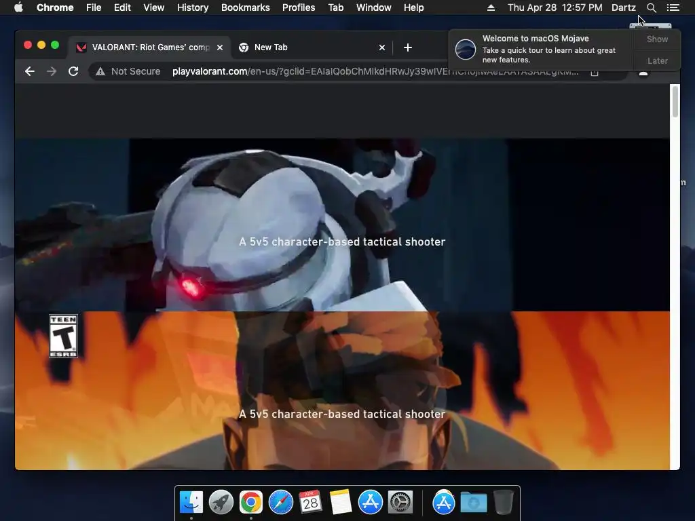Click the eject icon in menu bar
Viewport: 695px width, 521px height.
(491, 7)
